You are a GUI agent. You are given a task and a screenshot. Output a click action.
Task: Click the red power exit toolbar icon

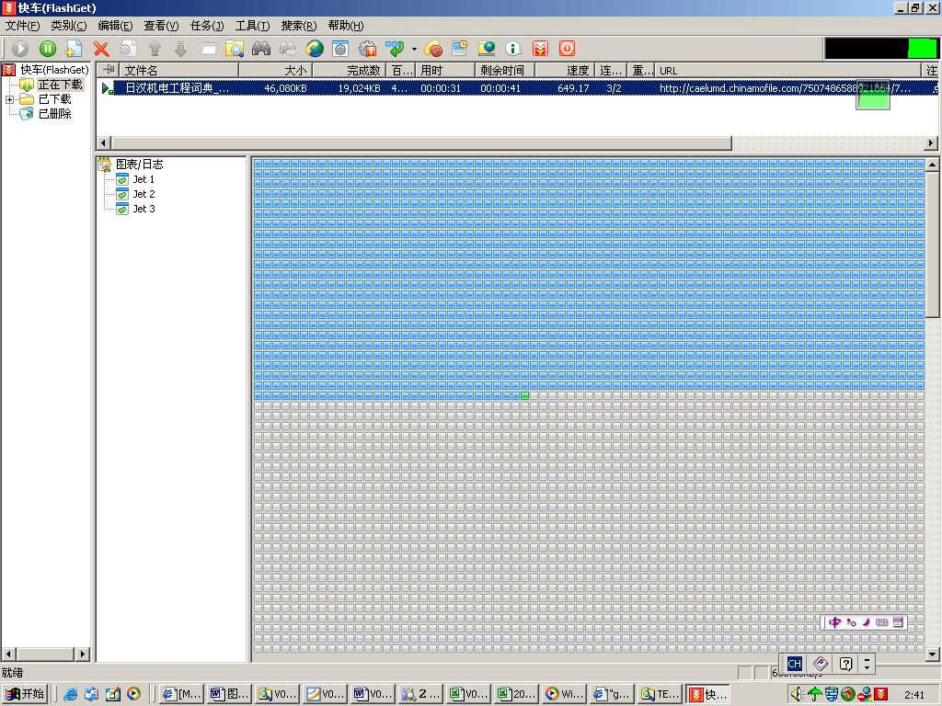(x=567, y=49)
